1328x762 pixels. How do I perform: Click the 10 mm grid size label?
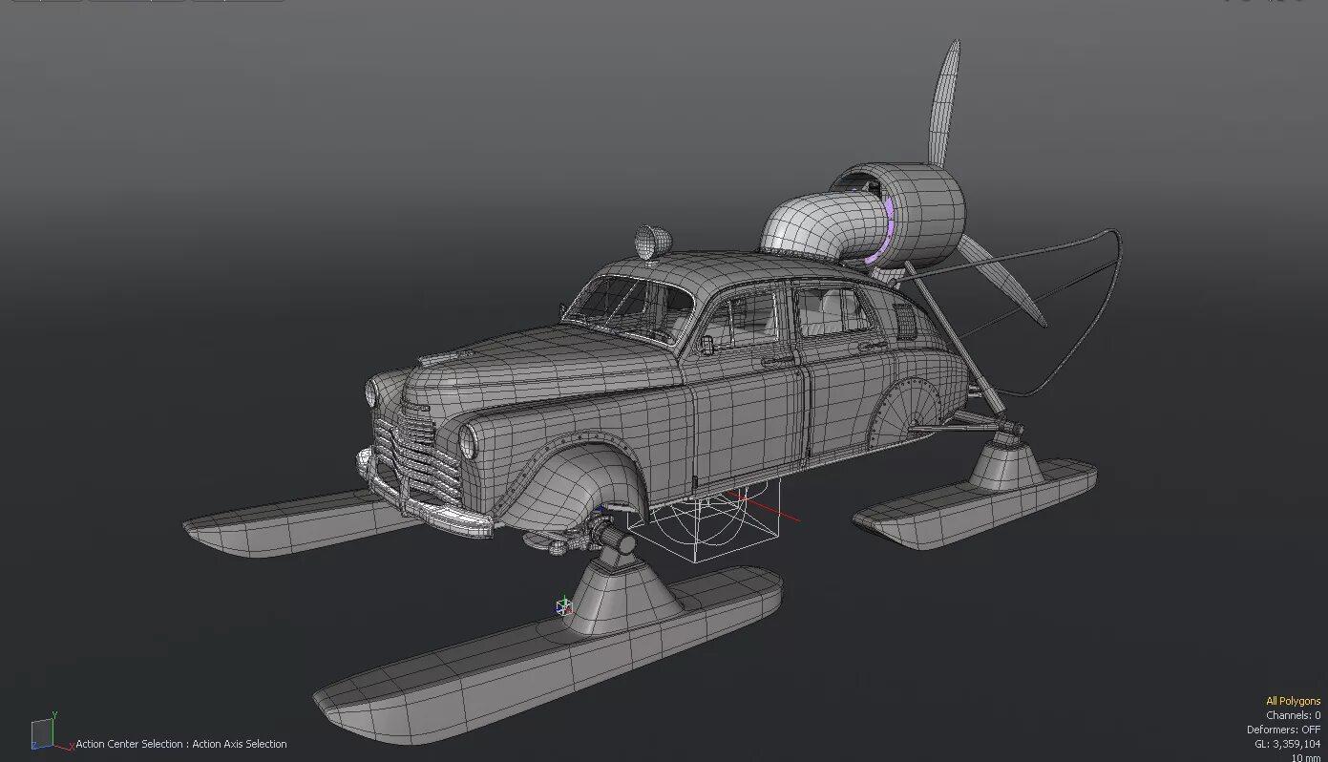pyautogui.click(x=1305, y=757)
